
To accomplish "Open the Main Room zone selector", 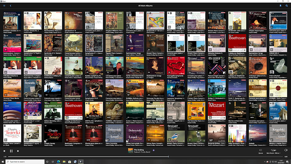I will 273,151.
